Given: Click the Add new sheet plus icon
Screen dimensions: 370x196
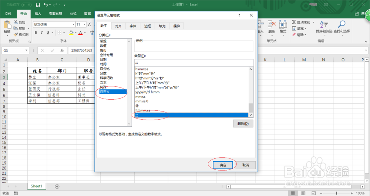Looking at the screenshot, I should (57, 186).
